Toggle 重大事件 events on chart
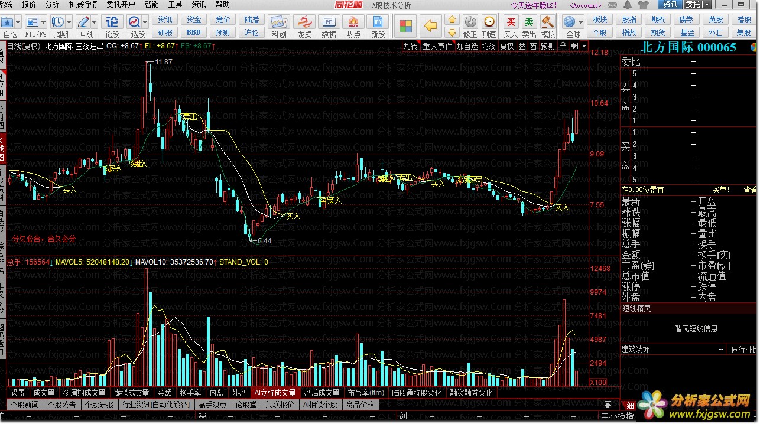Image resolution: width=760 pixels, height=424 pixels. [x=437, y=46]
